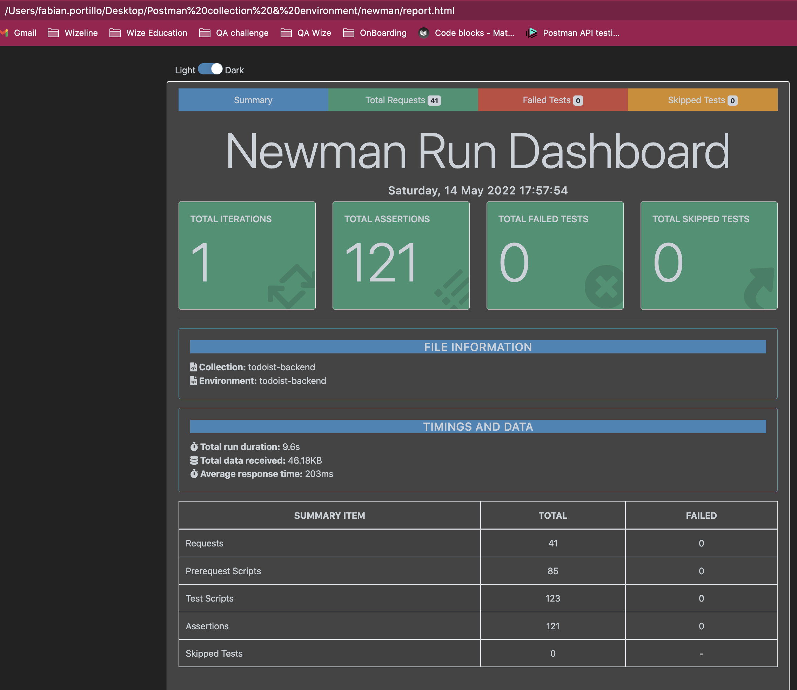Screen dimensions: 797x690
Task: Click the Code blocks bookmark favicon
Action: 424,33
